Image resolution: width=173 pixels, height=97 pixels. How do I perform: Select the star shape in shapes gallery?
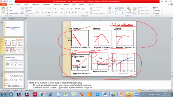tap(122, 13)
